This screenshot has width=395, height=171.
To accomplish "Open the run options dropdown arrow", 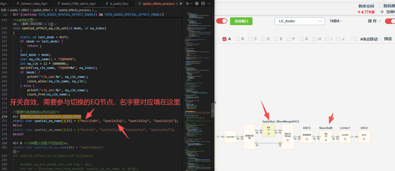I will point(192,4).
